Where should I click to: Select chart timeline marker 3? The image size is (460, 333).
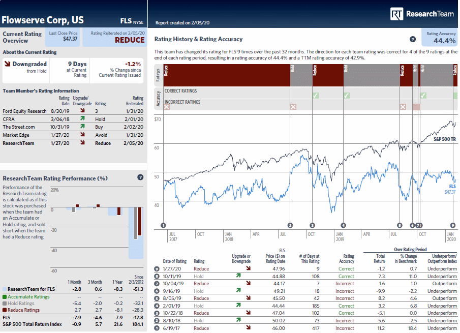(313, 225)
